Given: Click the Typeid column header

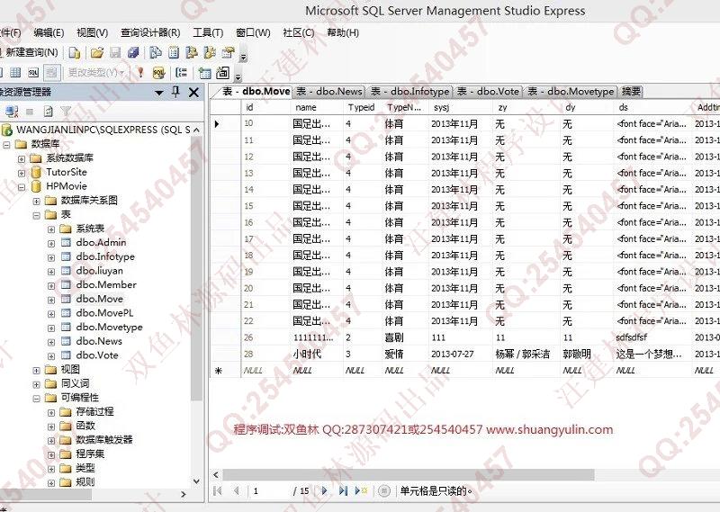Looking at the screenshot, I should point(362,107).
